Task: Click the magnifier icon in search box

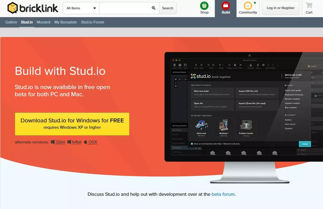Action: point(154,8)
